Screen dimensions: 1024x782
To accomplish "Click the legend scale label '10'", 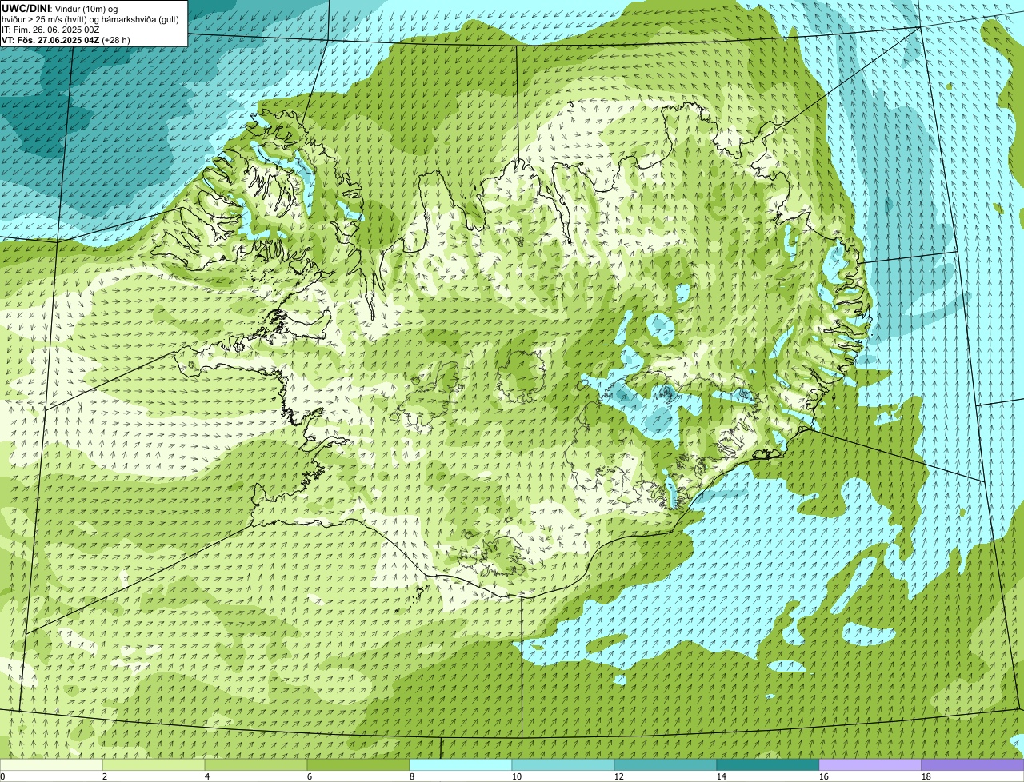I will (517, 776).
